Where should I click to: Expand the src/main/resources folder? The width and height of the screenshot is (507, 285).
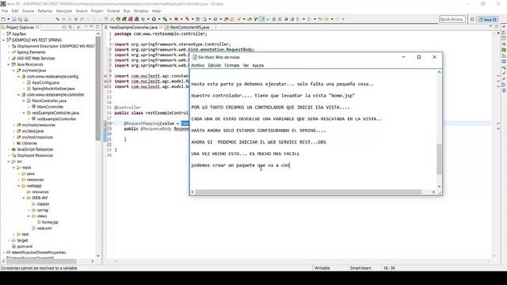13,125
